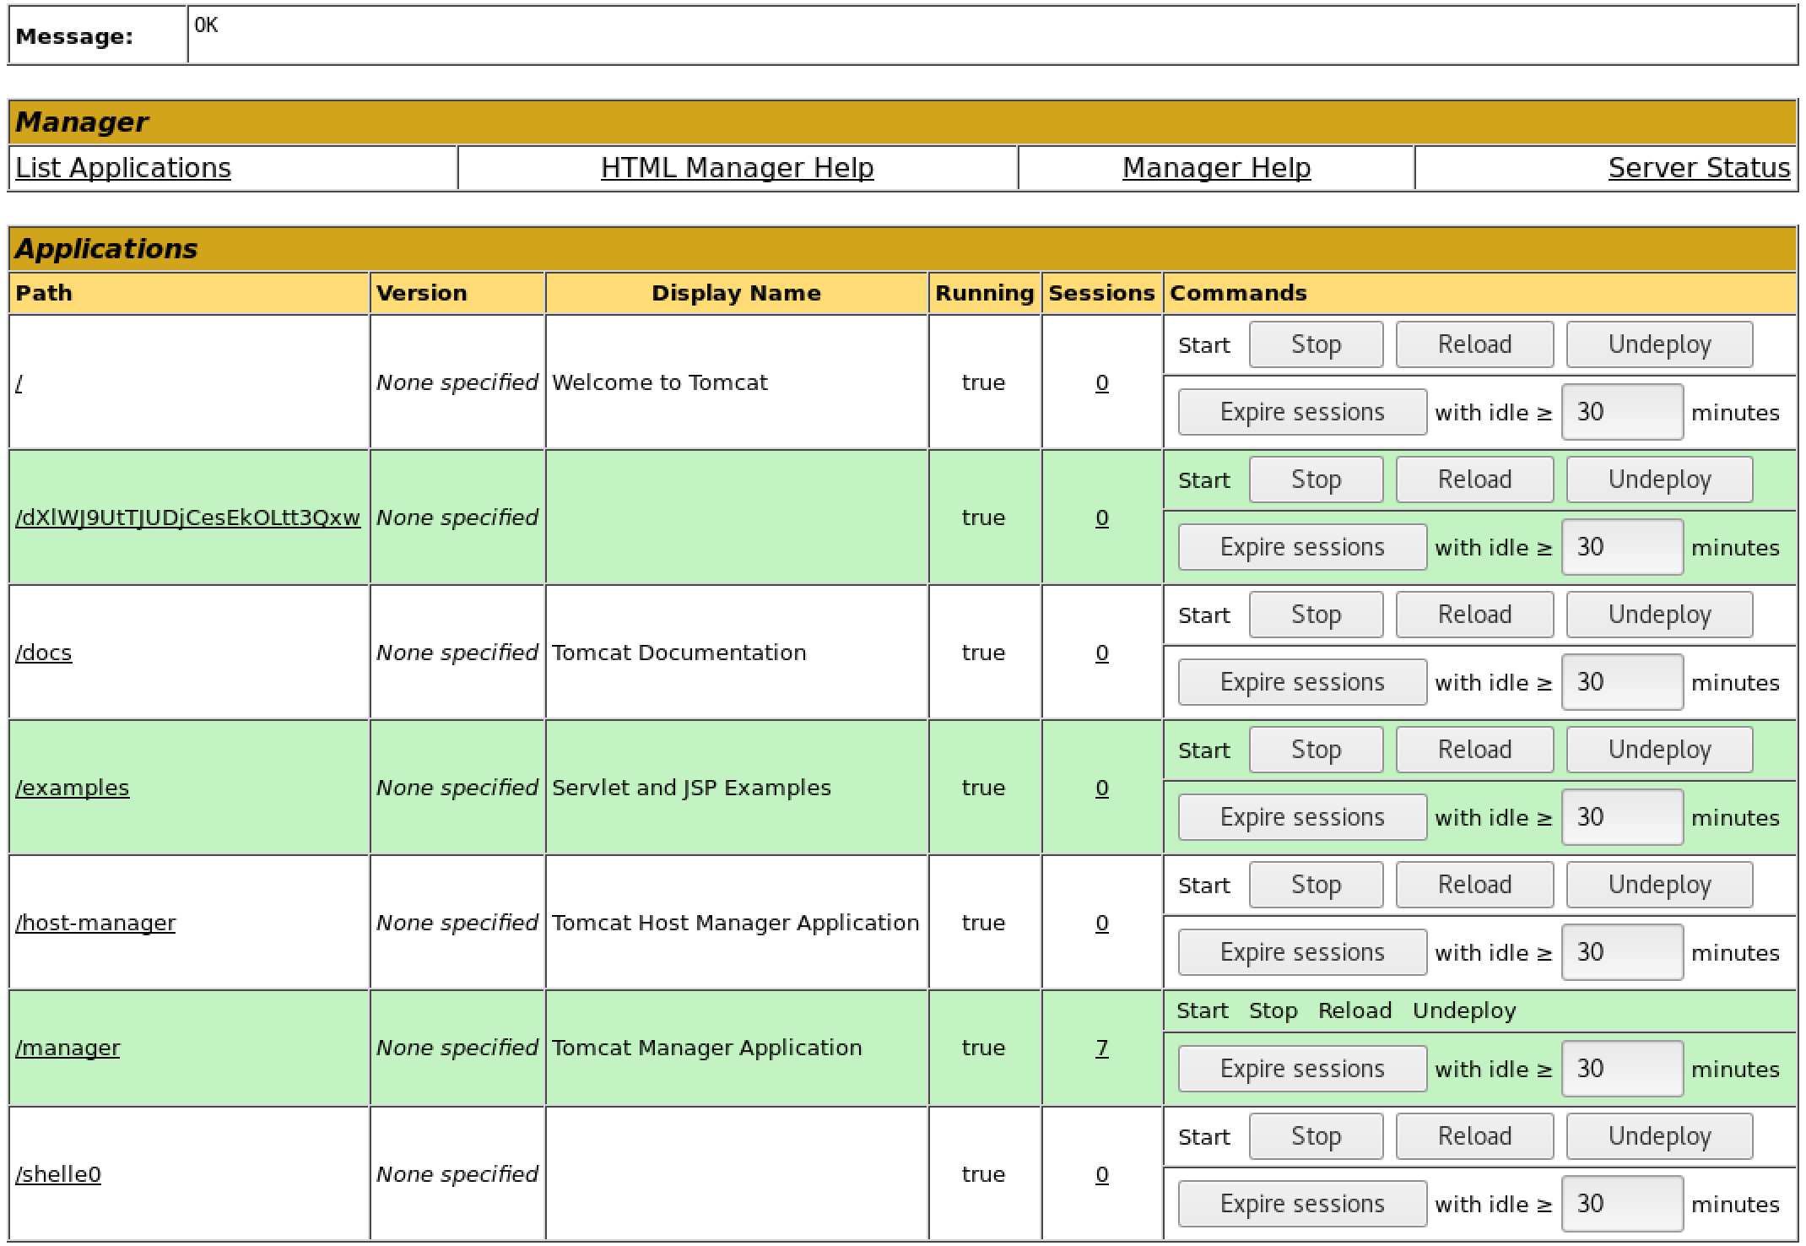Undeploy the /shelle0 application
The height and width of the screenshot is (1246, 1806).
pyautogui.click(x=1659, y=1136)
